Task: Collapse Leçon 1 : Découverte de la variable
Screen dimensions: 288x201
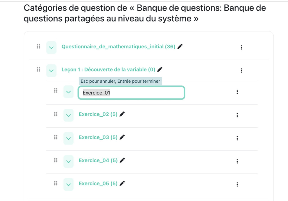Action: pyautogui.click(x=51, y=70)
